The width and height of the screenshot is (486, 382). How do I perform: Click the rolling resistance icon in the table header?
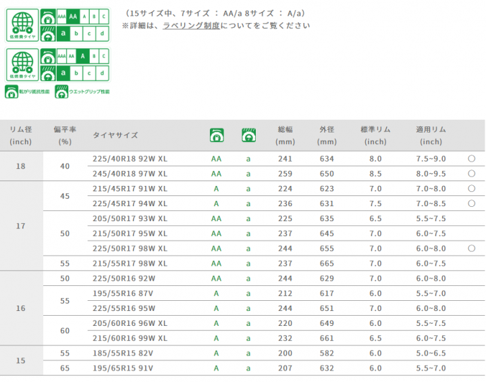click(x=217, y=135)
